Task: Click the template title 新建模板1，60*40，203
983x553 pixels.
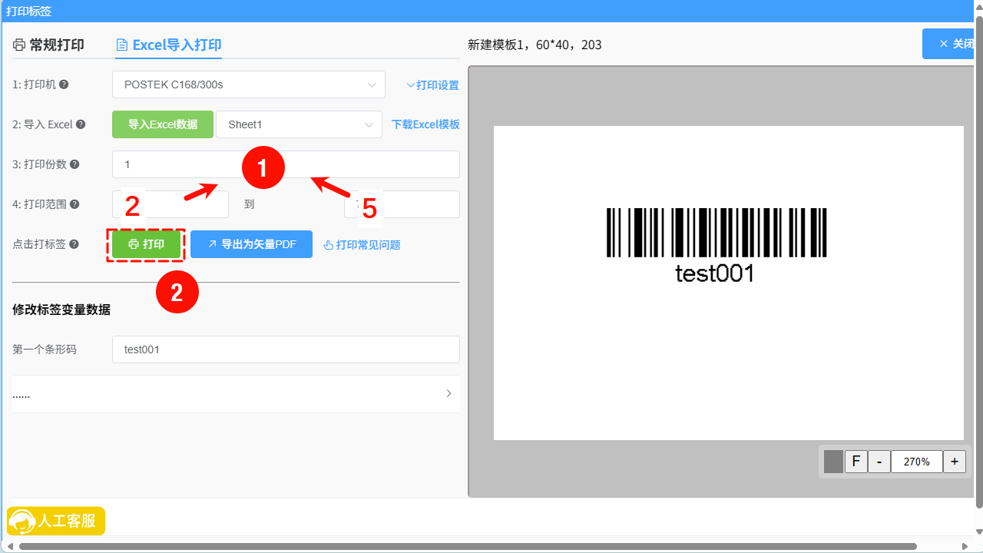Action: 535,45
